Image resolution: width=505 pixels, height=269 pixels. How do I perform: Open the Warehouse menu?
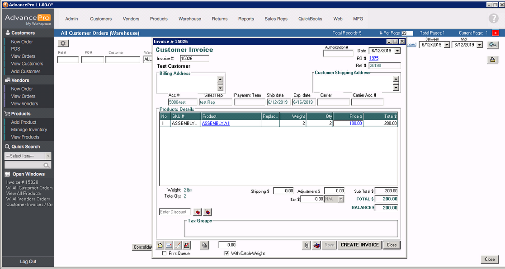pyautogui.click(x=189, y=19)
